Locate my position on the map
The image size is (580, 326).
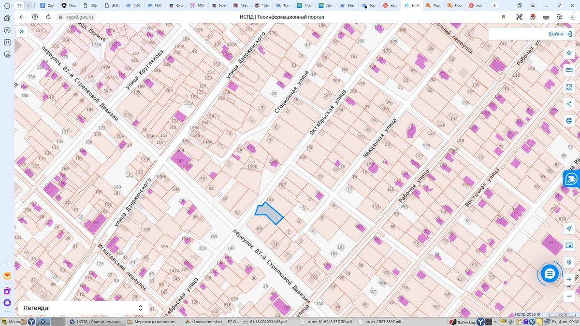click(569, 228)
